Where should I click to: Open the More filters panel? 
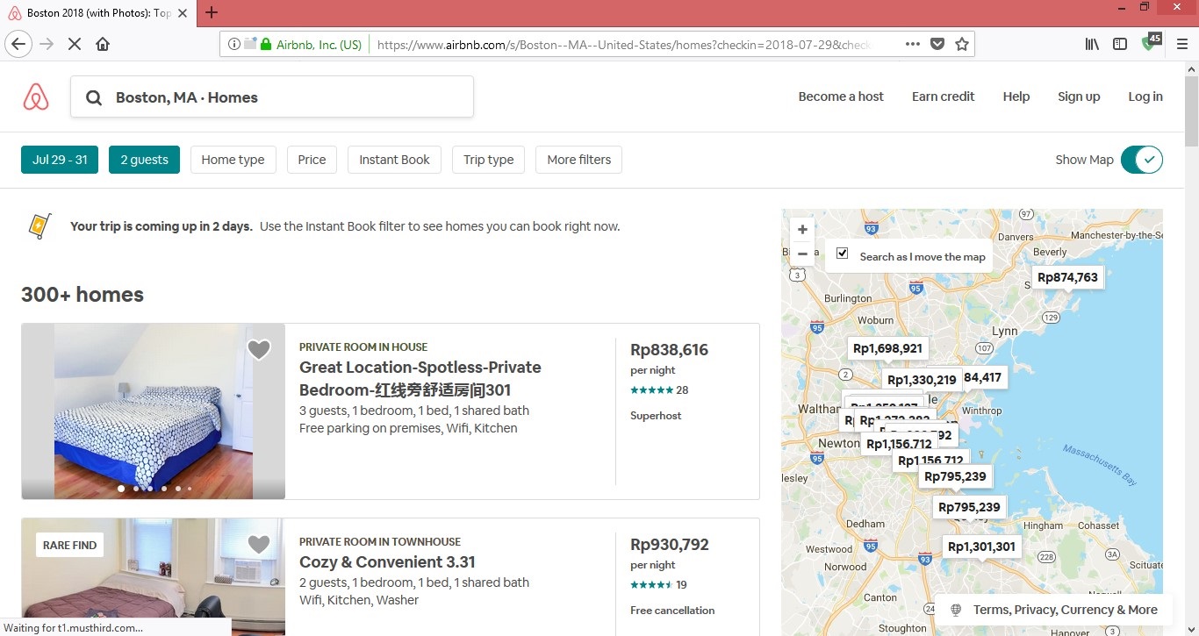[x=578, y=160]
